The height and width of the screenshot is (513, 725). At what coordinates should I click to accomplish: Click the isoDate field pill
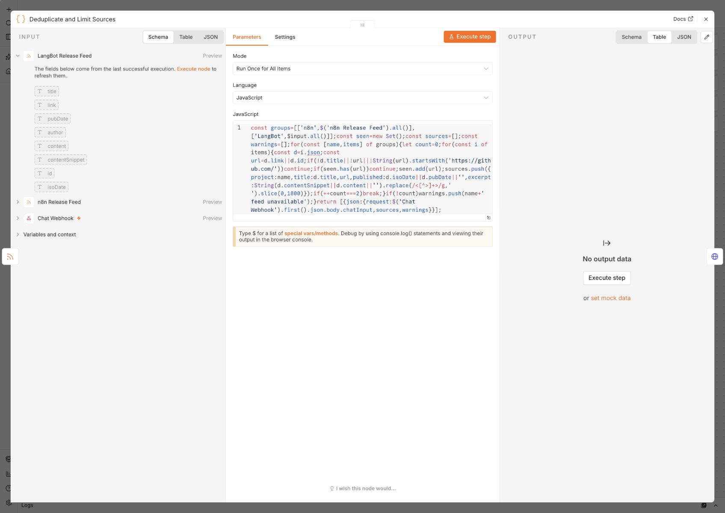pos(51,187)
